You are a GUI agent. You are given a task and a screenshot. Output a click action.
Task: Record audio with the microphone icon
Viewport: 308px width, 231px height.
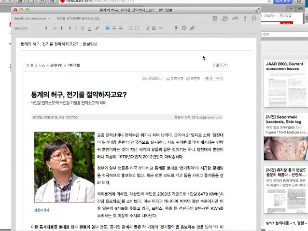click(x=176, y=28)
